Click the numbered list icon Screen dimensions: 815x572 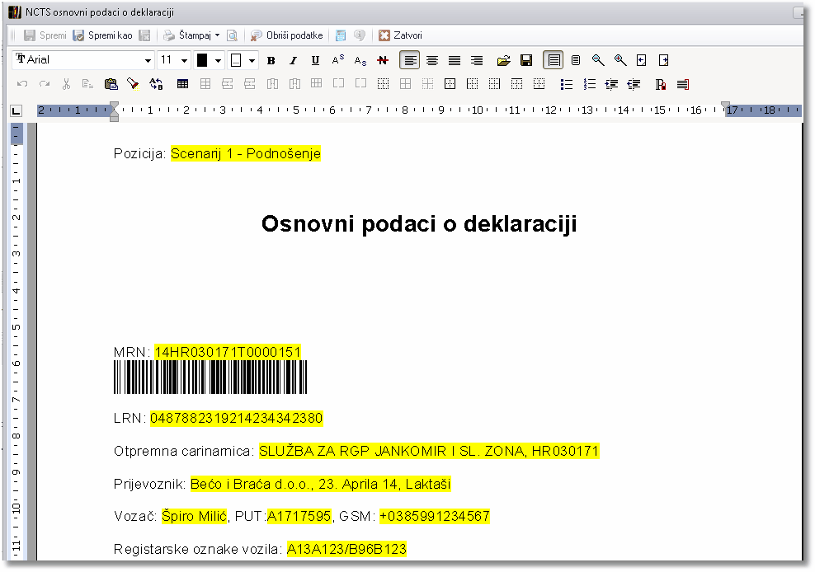click(x=589, y=84)
